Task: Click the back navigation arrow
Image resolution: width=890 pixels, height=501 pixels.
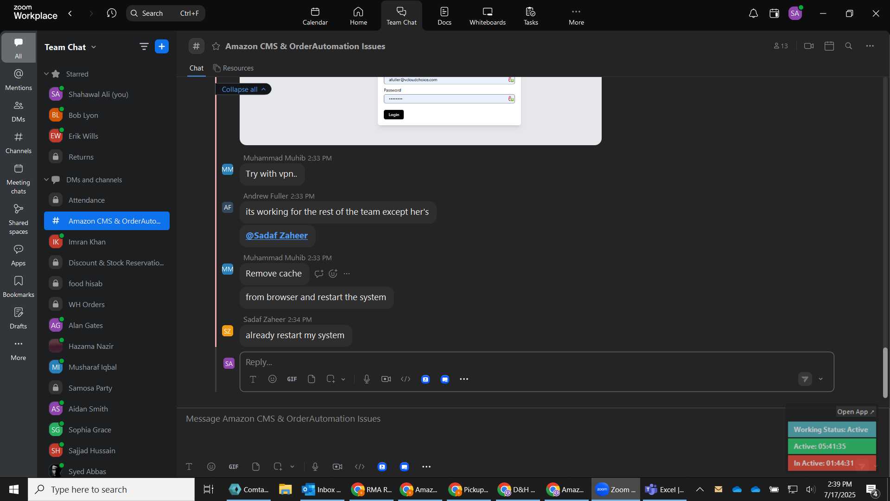Action: click(x=70, y=13)
